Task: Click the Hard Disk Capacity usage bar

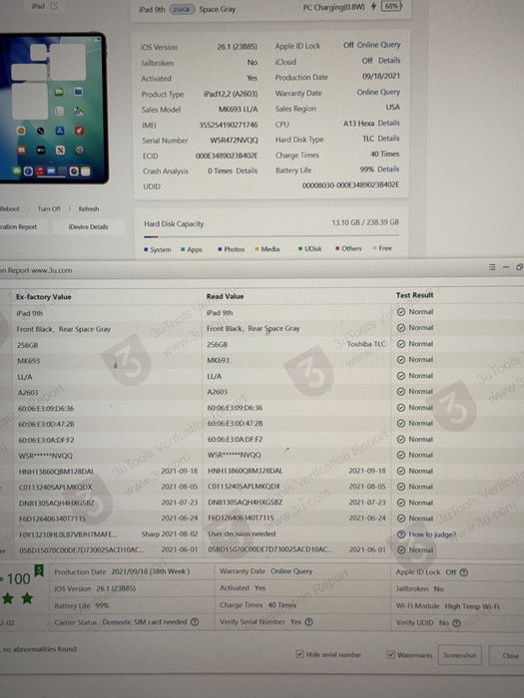Action: [x=271, y=236]
